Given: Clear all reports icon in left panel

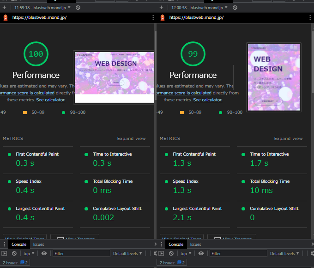Looking at the screenshot, I should click(x=78, y=7).
